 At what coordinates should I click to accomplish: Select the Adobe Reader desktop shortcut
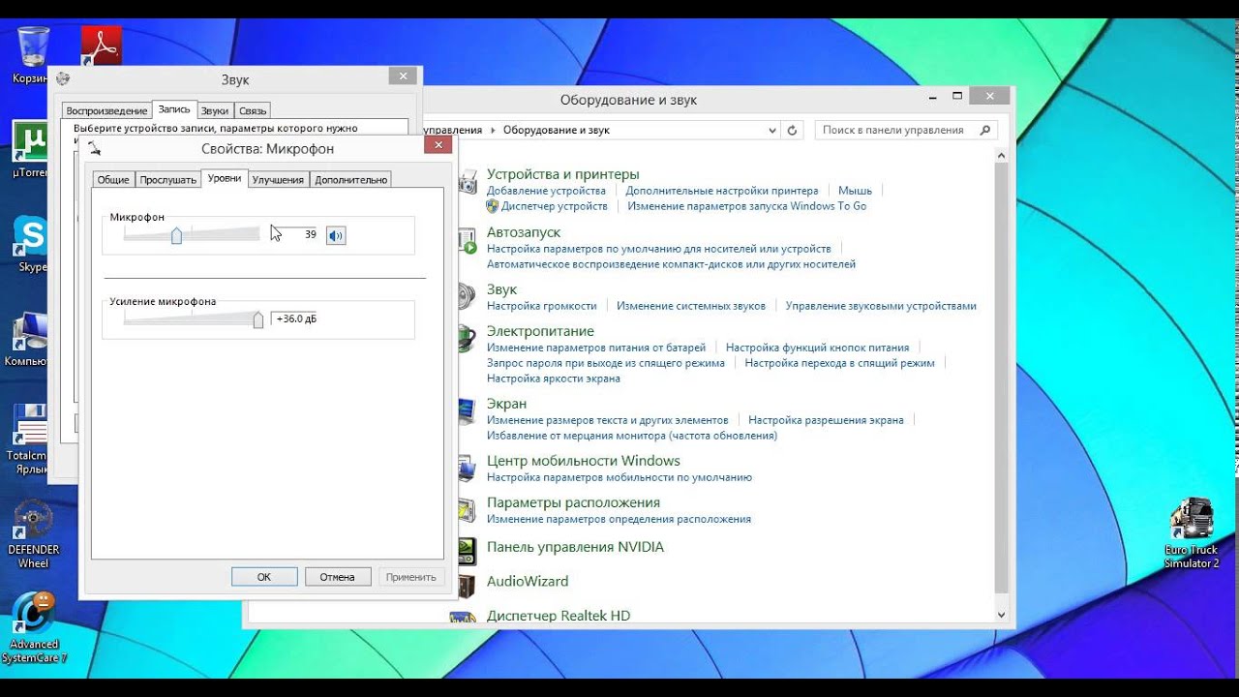coord(100,45)
